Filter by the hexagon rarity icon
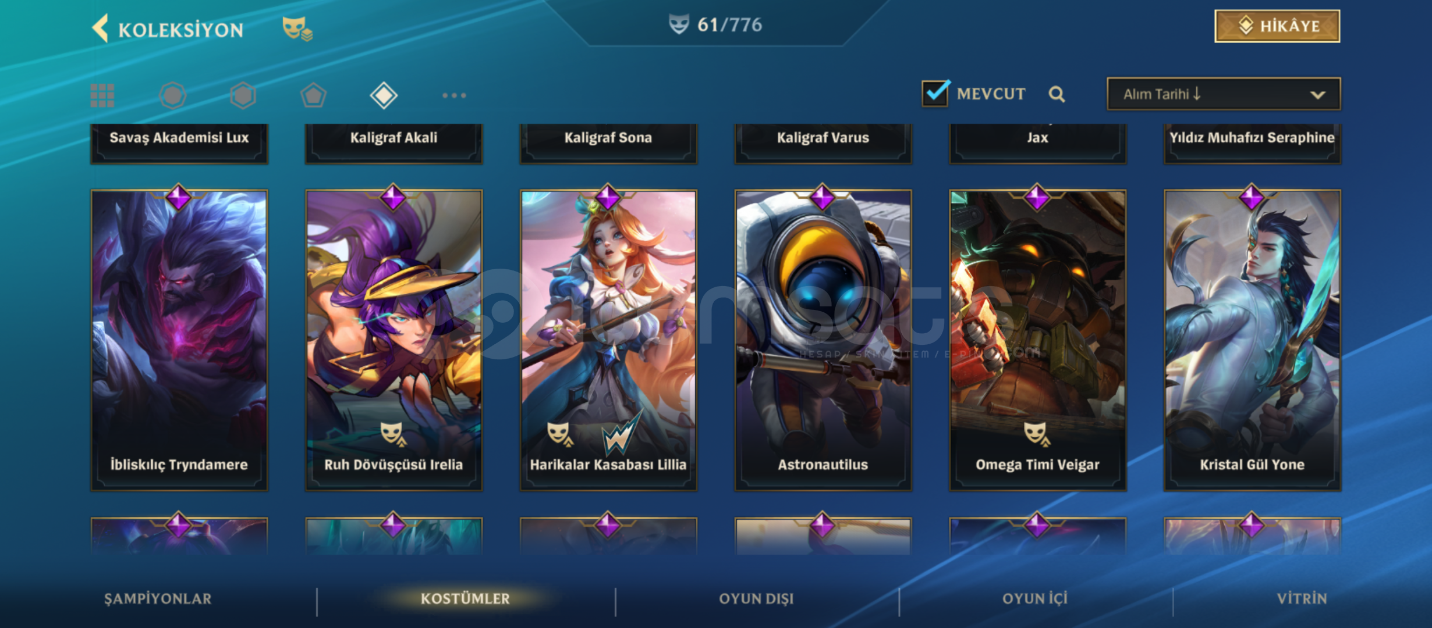The image size is (1432, 628). (243, 95)
